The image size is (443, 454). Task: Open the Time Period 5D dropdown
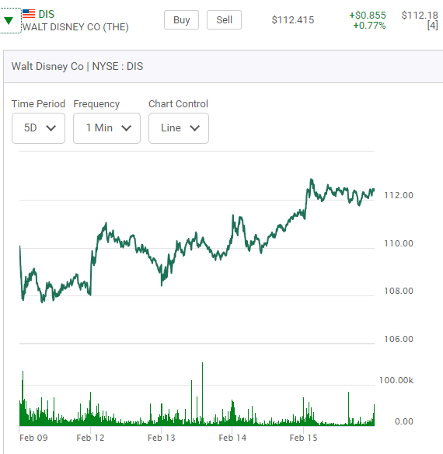(39, 128)
